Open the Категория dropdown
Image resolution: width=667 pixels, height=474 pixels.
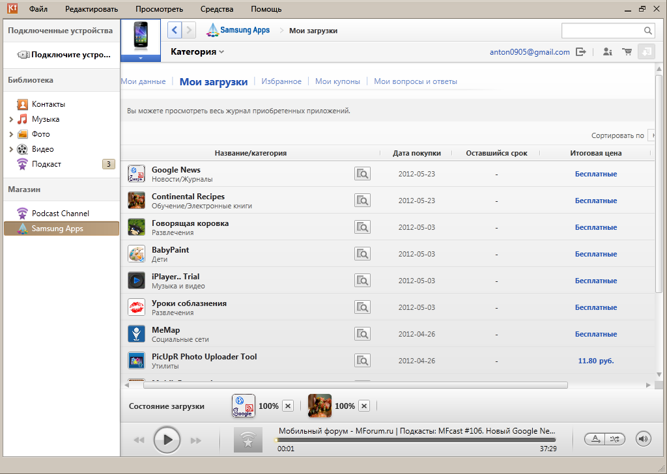click(197, 52)
